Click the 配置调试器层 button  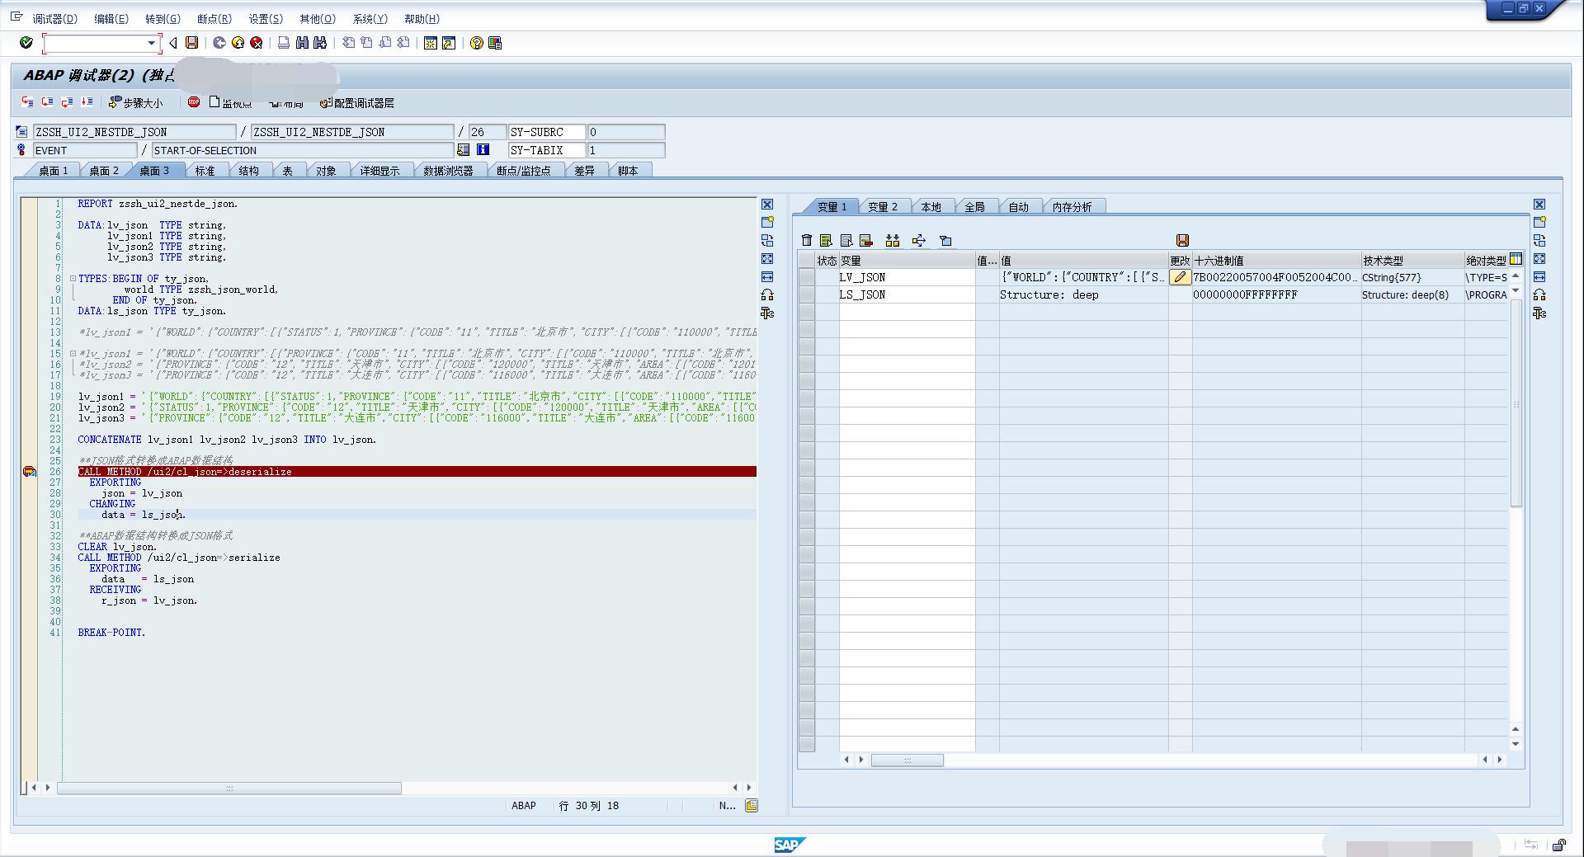click(x=357, y=103)
